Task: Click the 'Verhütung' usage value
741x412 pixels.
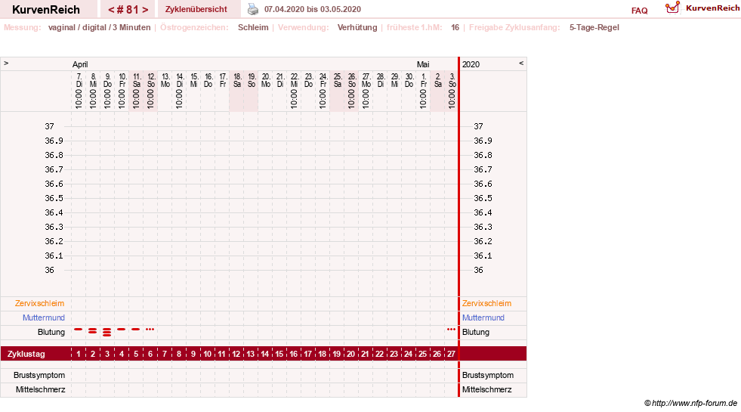Action: pyautogui.click(x=357, y=27)
